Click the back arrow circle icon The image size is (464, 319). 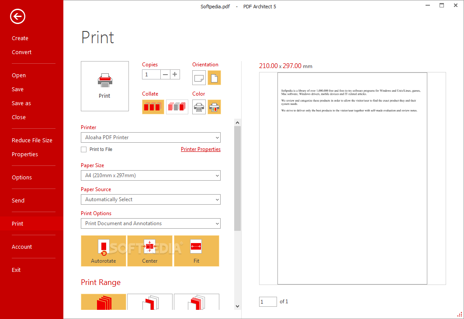pos(17,16)
